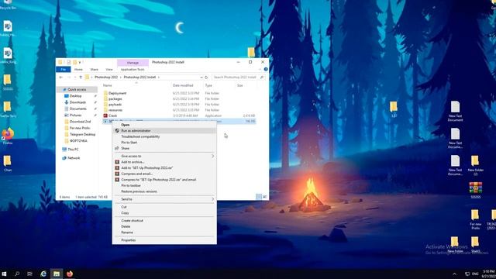
Task: Switch to details view icon in status bar
Action: pos(259,197)
